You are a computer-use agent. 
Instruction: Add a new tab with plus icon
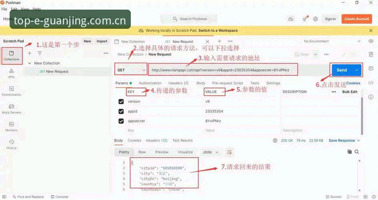tap(219, 41)
